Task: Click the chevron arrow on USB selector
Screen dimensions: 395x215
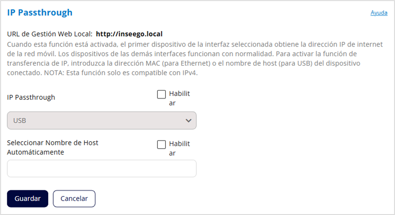Action: (189, 121)
